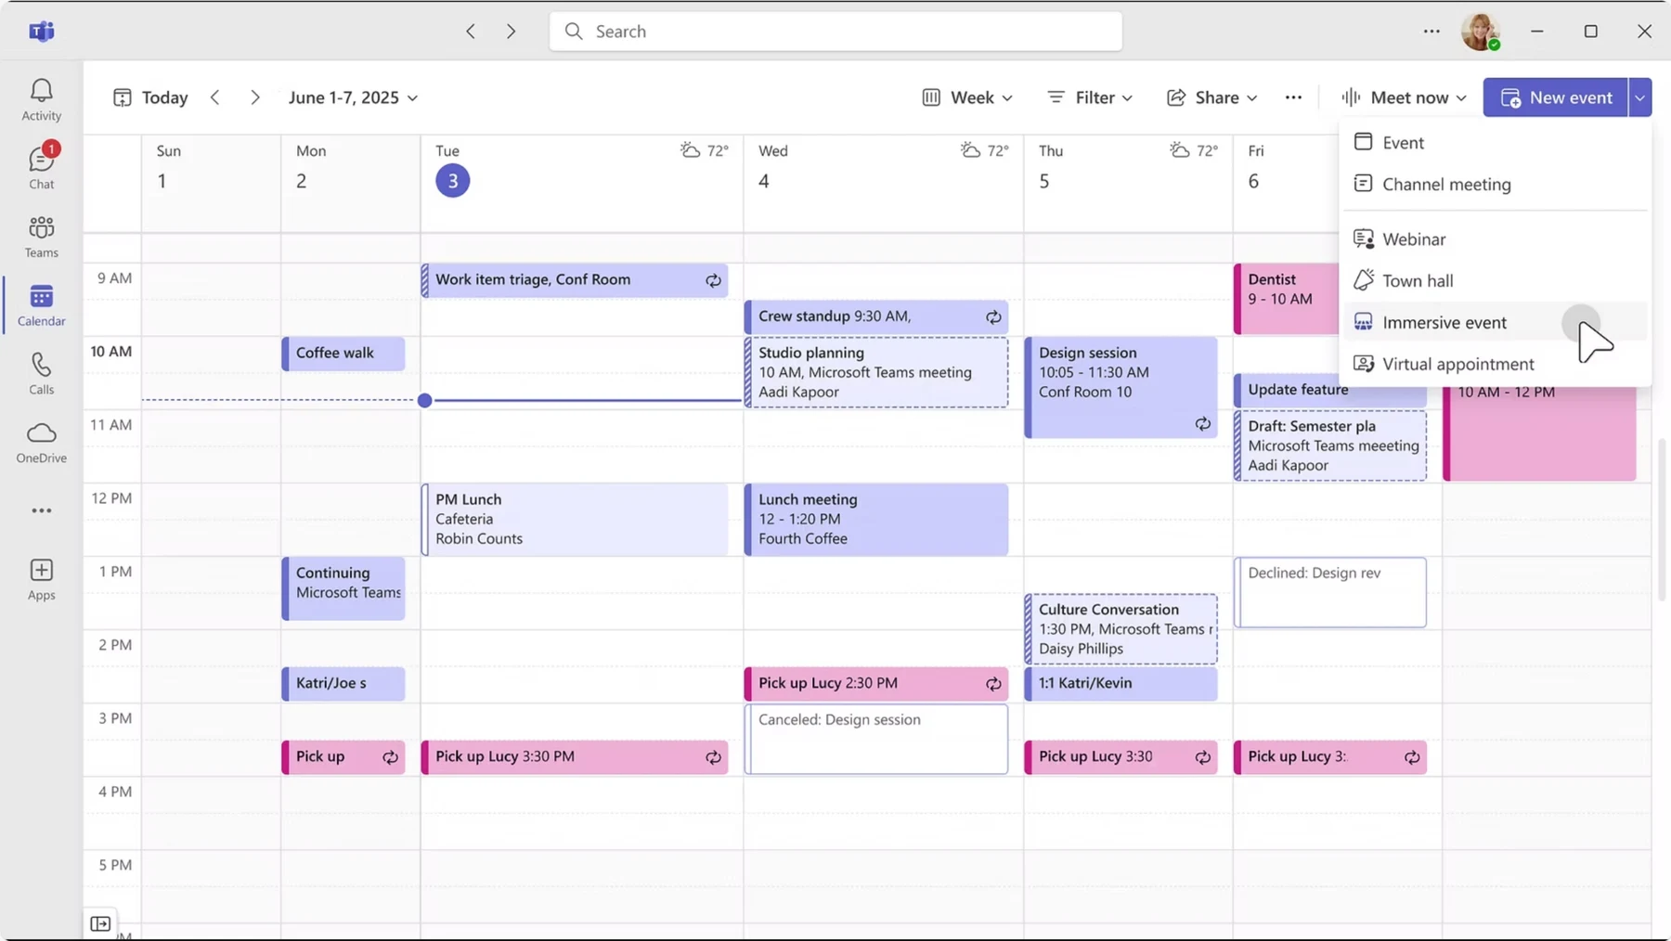Open Canceled: Design session event
1671x941 pixels.
(876, 739)
